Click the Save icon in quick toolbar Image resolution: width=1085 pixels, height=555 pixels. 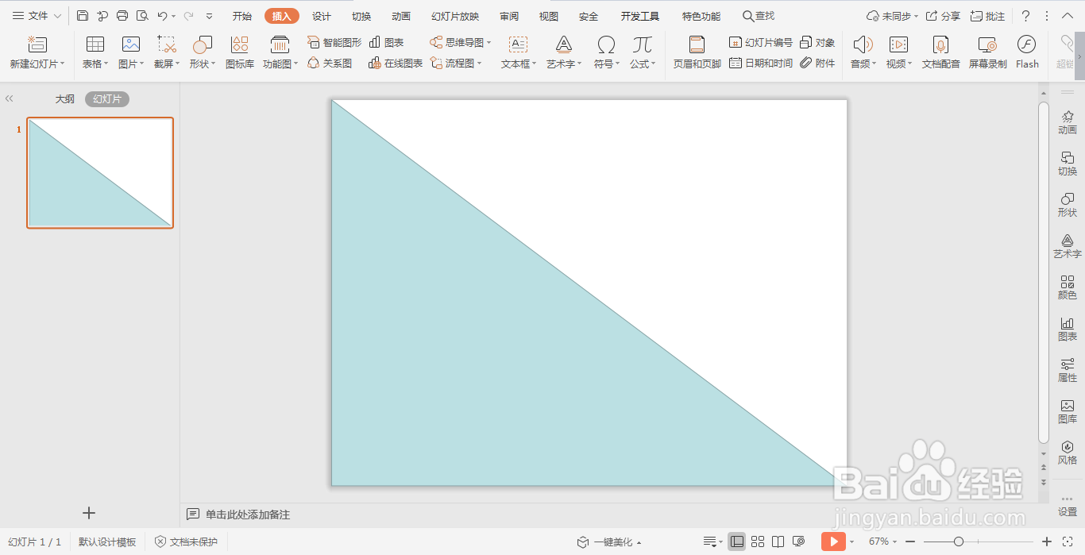pyautogui.click(x=83, y=16)
